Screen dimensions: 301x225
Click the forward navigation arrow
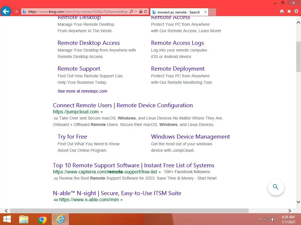pyautogui.click(x=16, y=11)
